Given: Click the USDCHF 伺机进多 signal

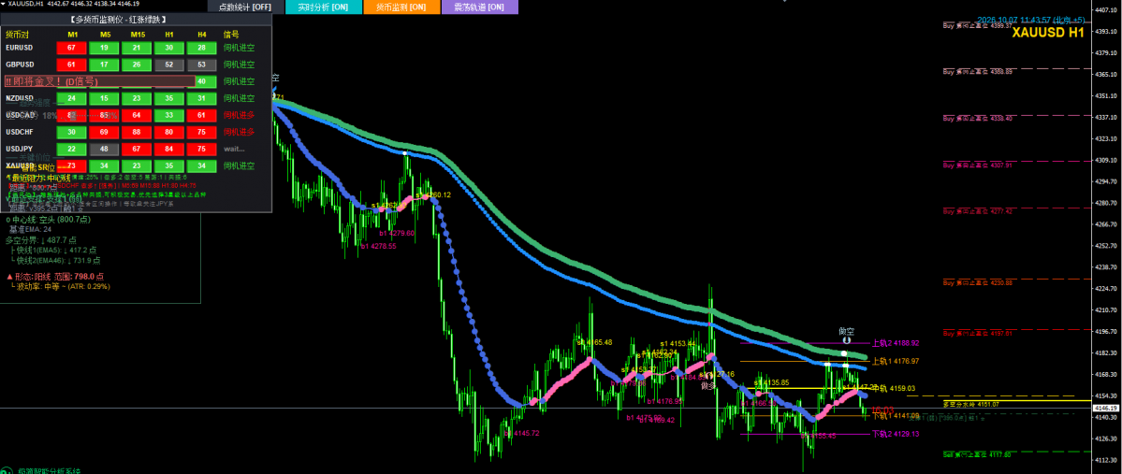Looking at the screenshot, I should click(239, 132).
